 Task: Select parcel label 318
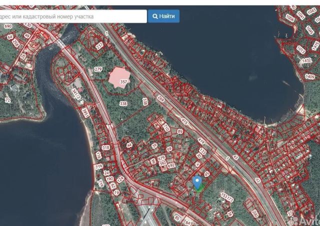105,147
